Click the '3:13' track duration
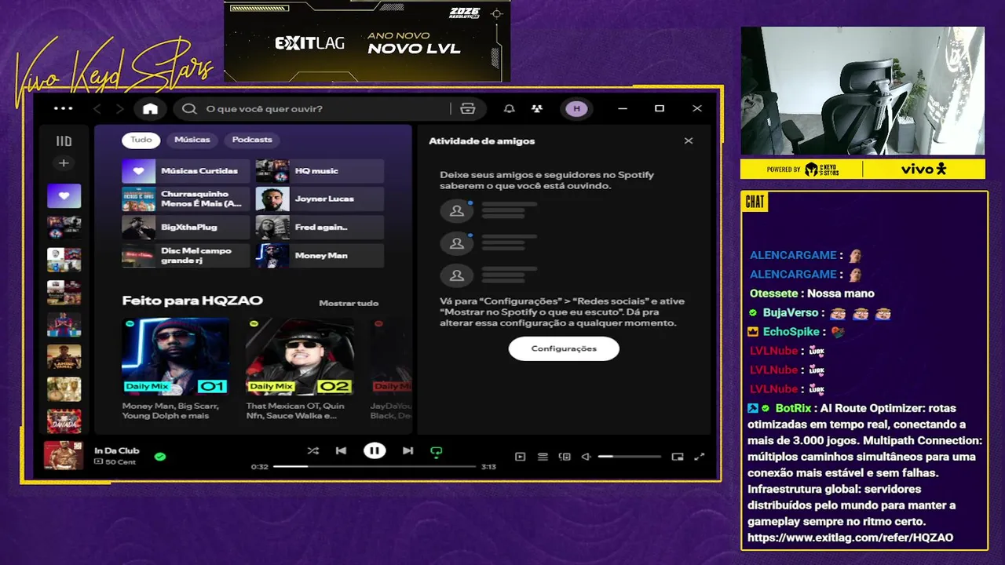 tap(488, 467)
